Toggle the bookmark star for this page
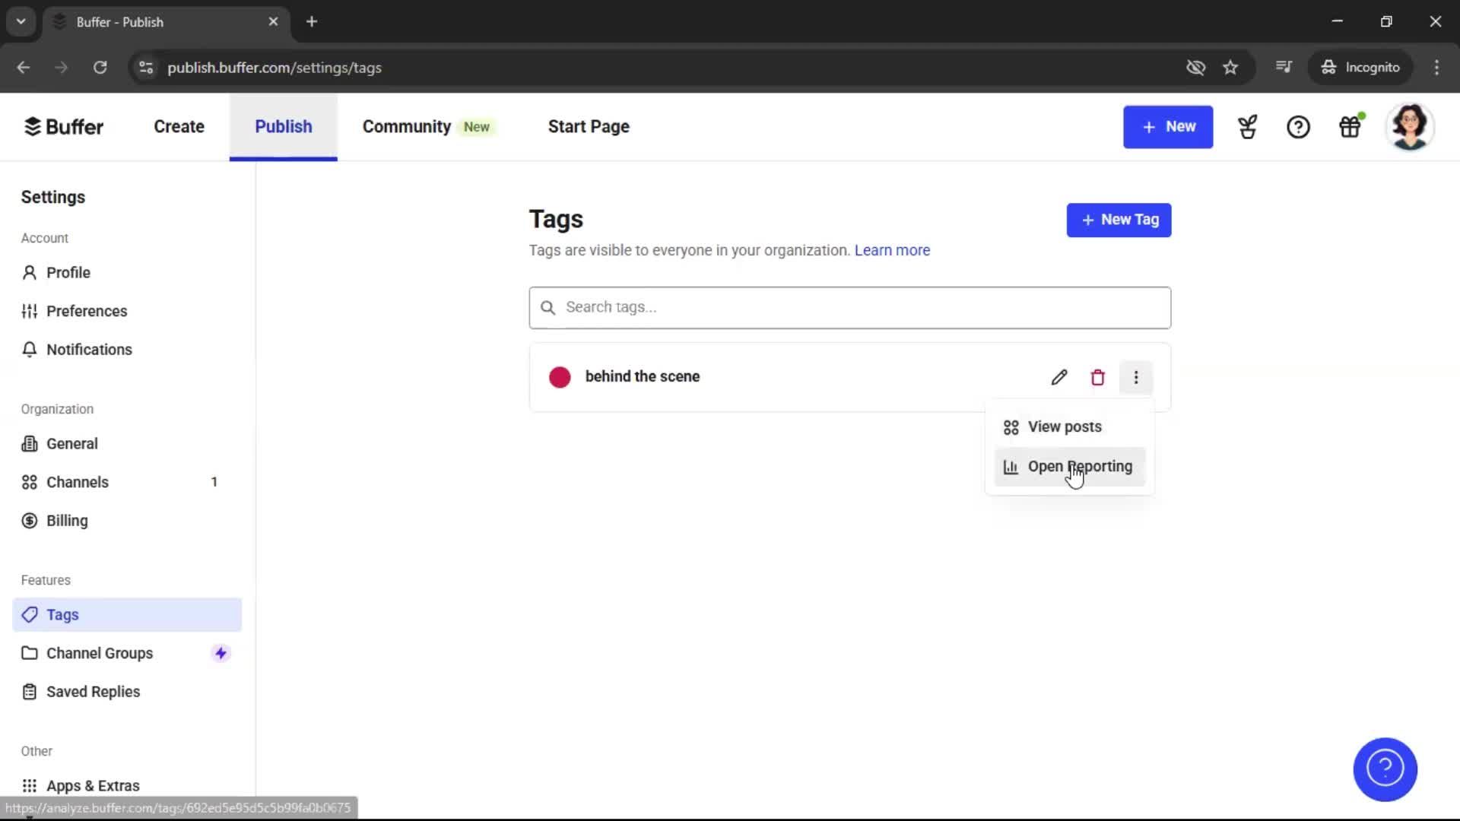This screenshot has height=821, width=1460. click(1230, 67)
